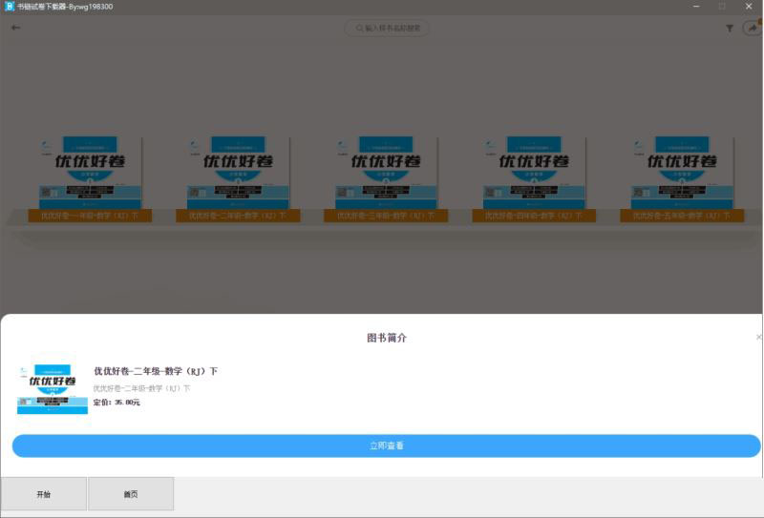
Task: Open 优优好卷 一年级 数学 book cover
Action: point(90,173)
